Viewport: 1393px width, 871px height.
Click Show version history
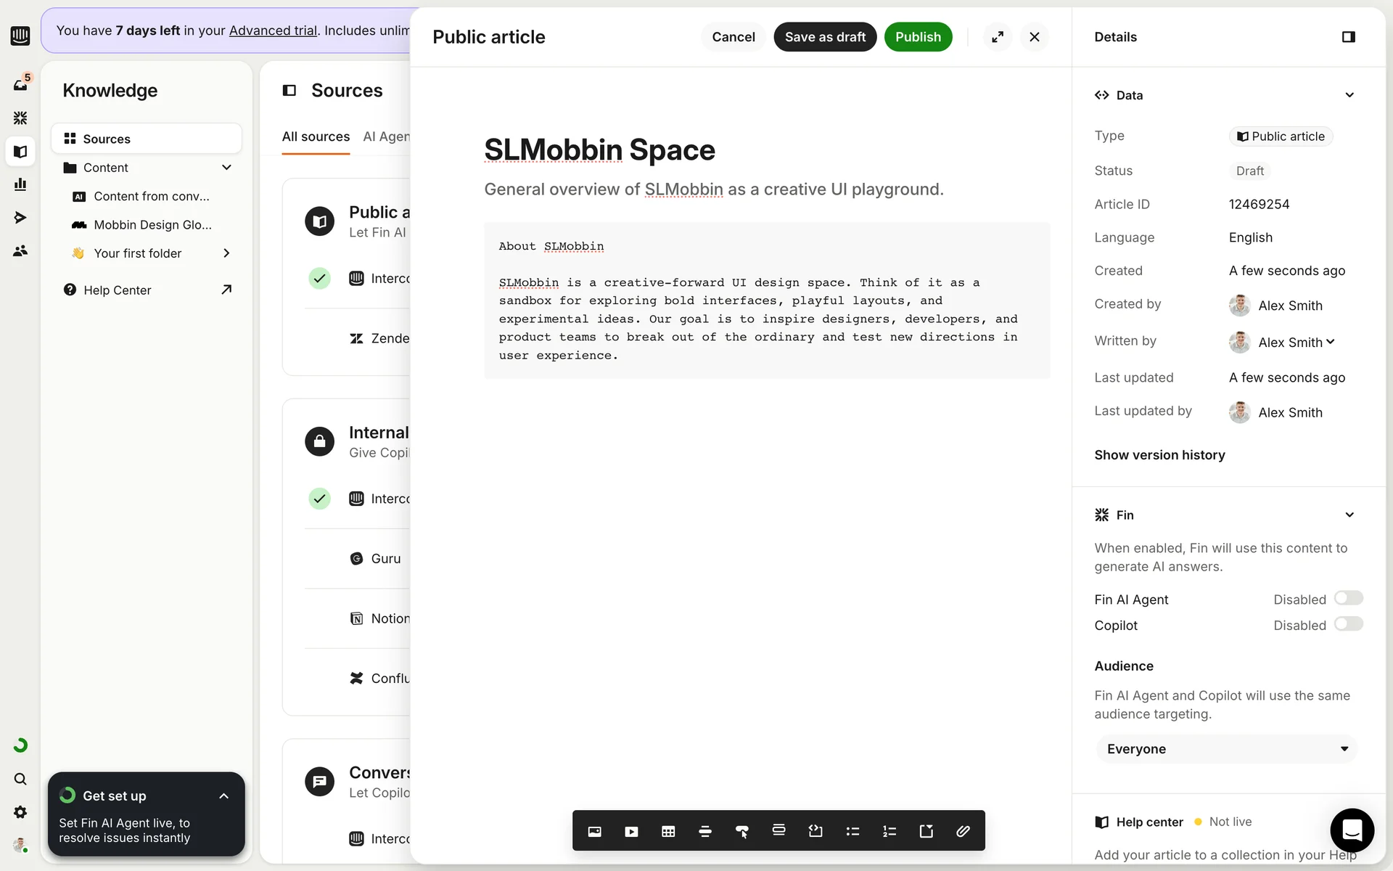1159,455
